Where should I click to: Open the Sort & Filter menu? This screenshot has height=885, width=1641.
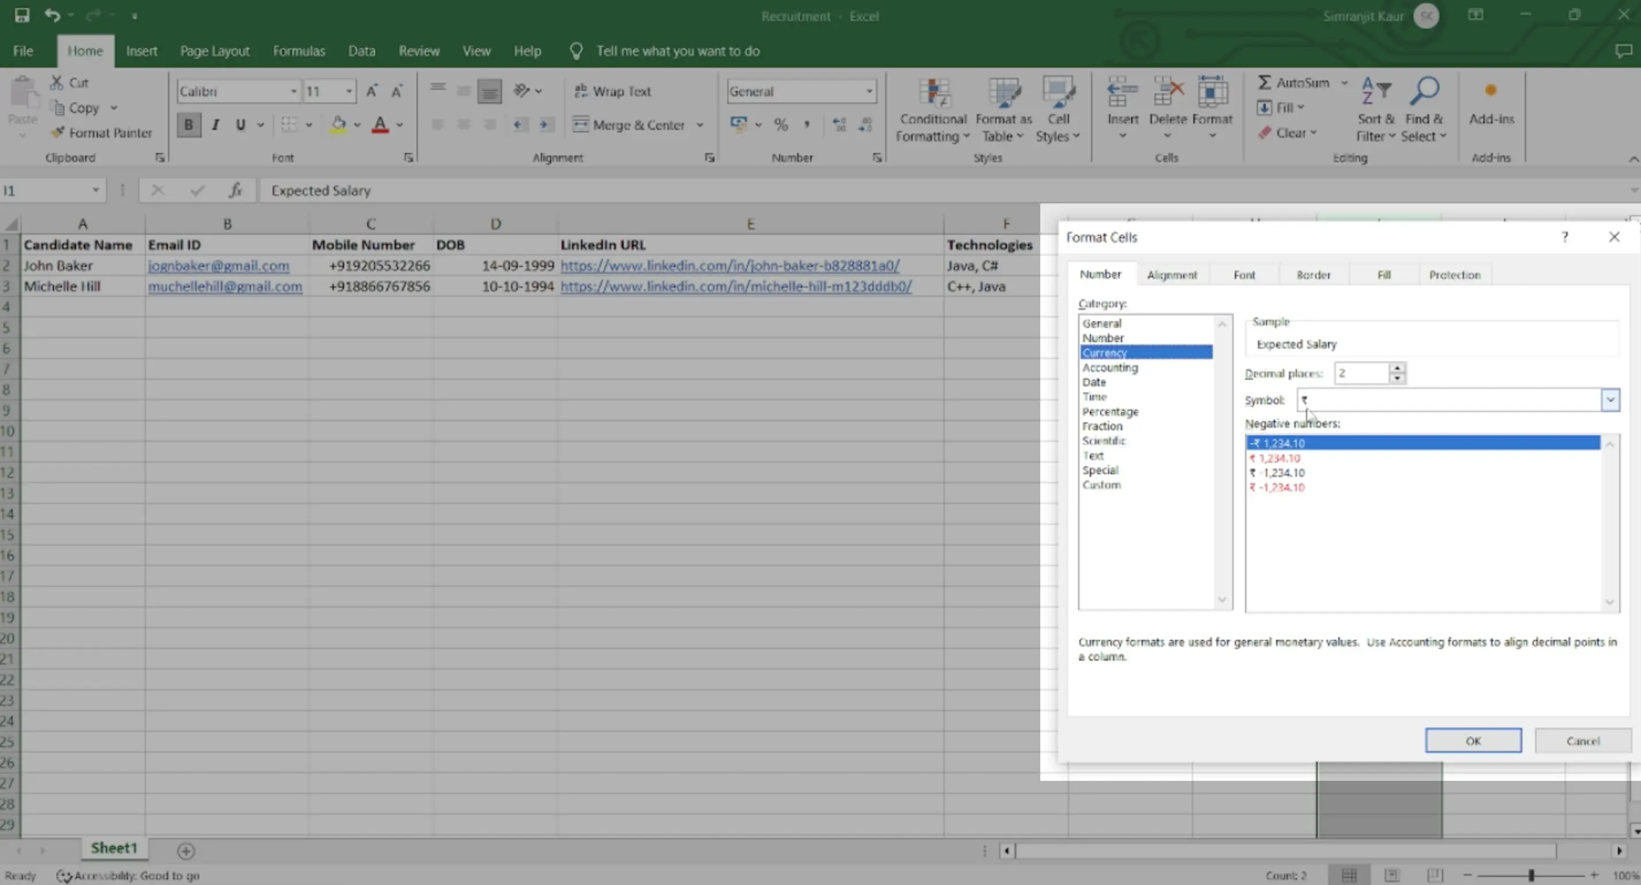(1375, 109)
